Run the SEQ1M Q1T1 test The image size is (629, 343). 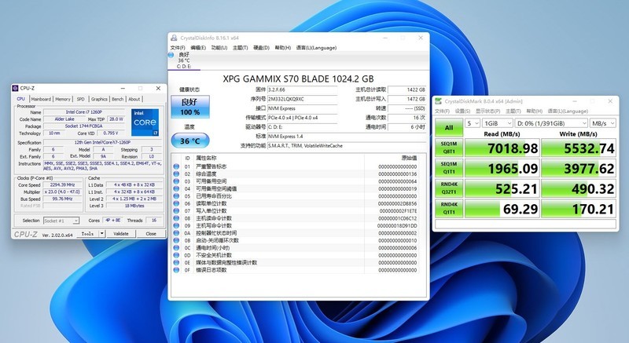pos(449,168)
